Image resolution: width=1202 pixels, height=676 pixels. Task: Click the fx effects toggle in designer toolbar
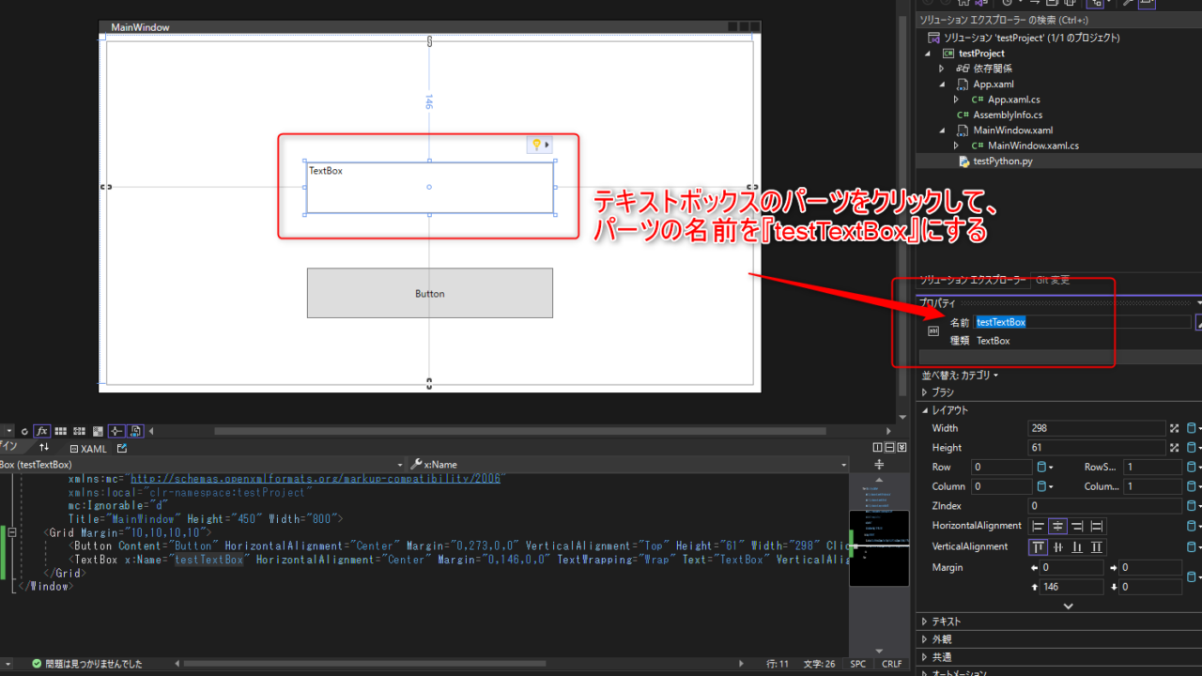pos(42,431)
